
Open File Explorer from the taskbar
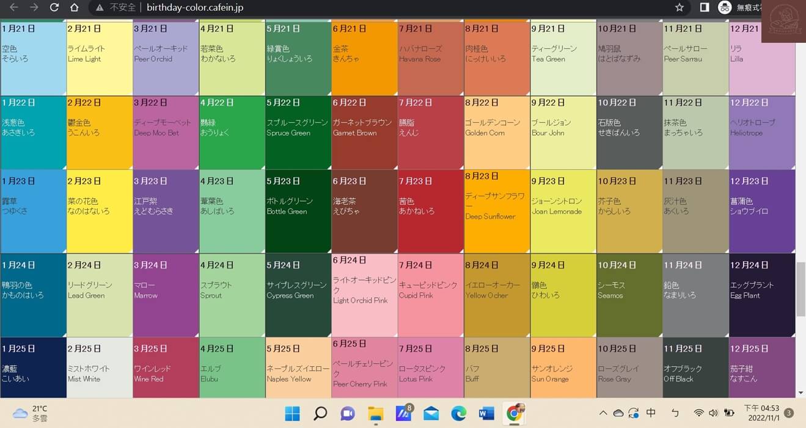coord(375,413)
